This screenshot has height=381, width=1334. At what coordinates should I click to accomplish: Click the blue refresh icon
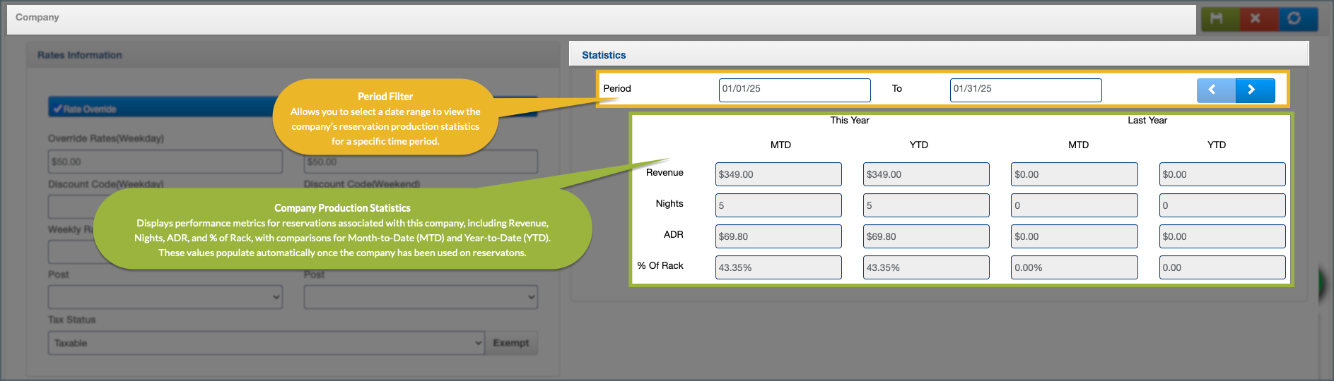click(x=1294, y=18)
